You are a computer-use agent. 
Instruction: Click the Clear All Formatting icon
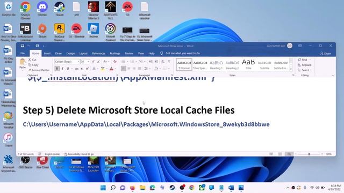pos(114,62)
